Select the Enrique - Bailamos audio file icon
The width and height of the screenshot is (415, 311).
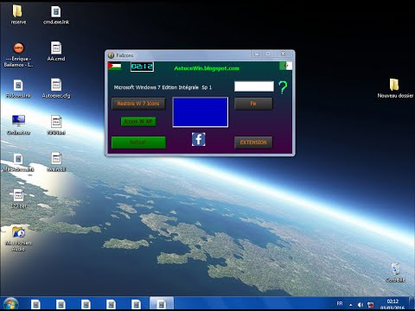[x=18, y=54]
